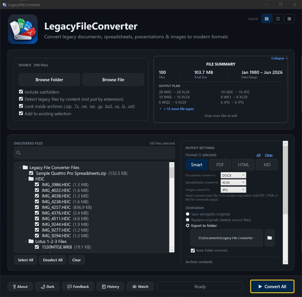The width and height of the screenshot is (302, 297).
Task: Click the title bar app icon
Action: [5, 5]
